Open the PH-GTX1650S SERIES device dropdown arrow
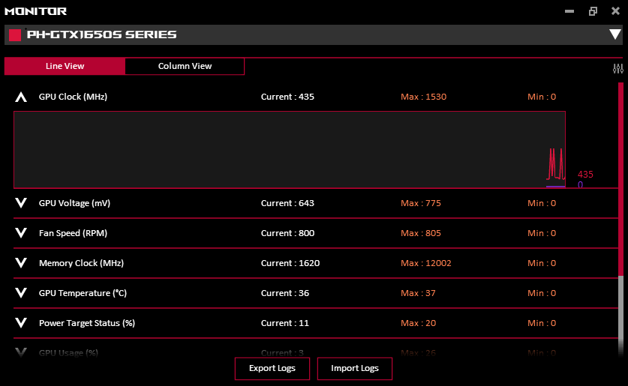The height and width of the screenshot is (386, 628). tap(614, 34)
